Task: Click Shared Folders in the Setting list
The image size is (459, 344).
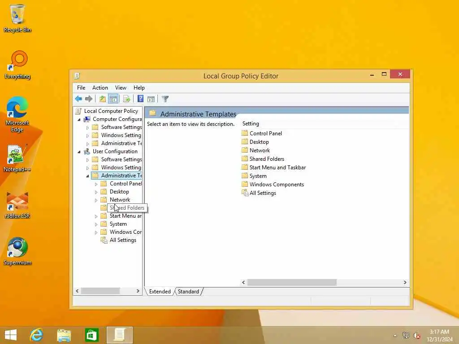Action: pyautogui.click(x=267, y=159)
